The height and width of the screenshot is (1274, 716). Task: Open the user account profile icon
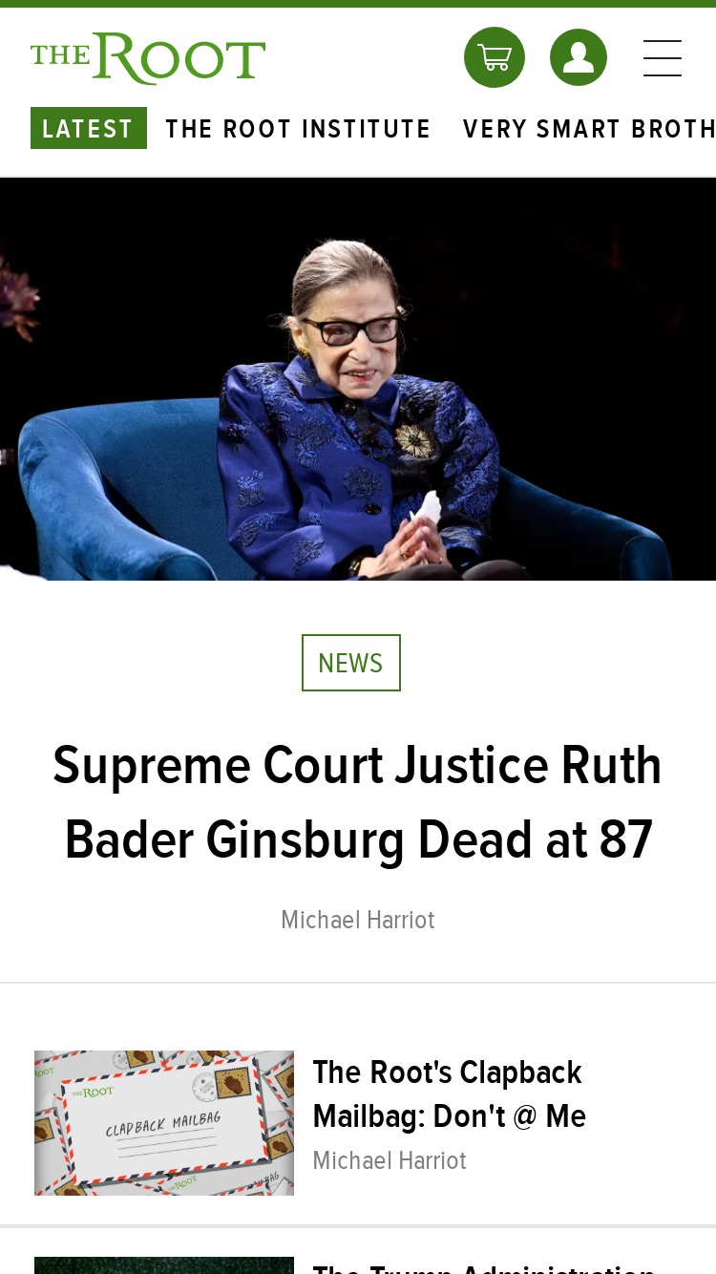click(579, 57)
